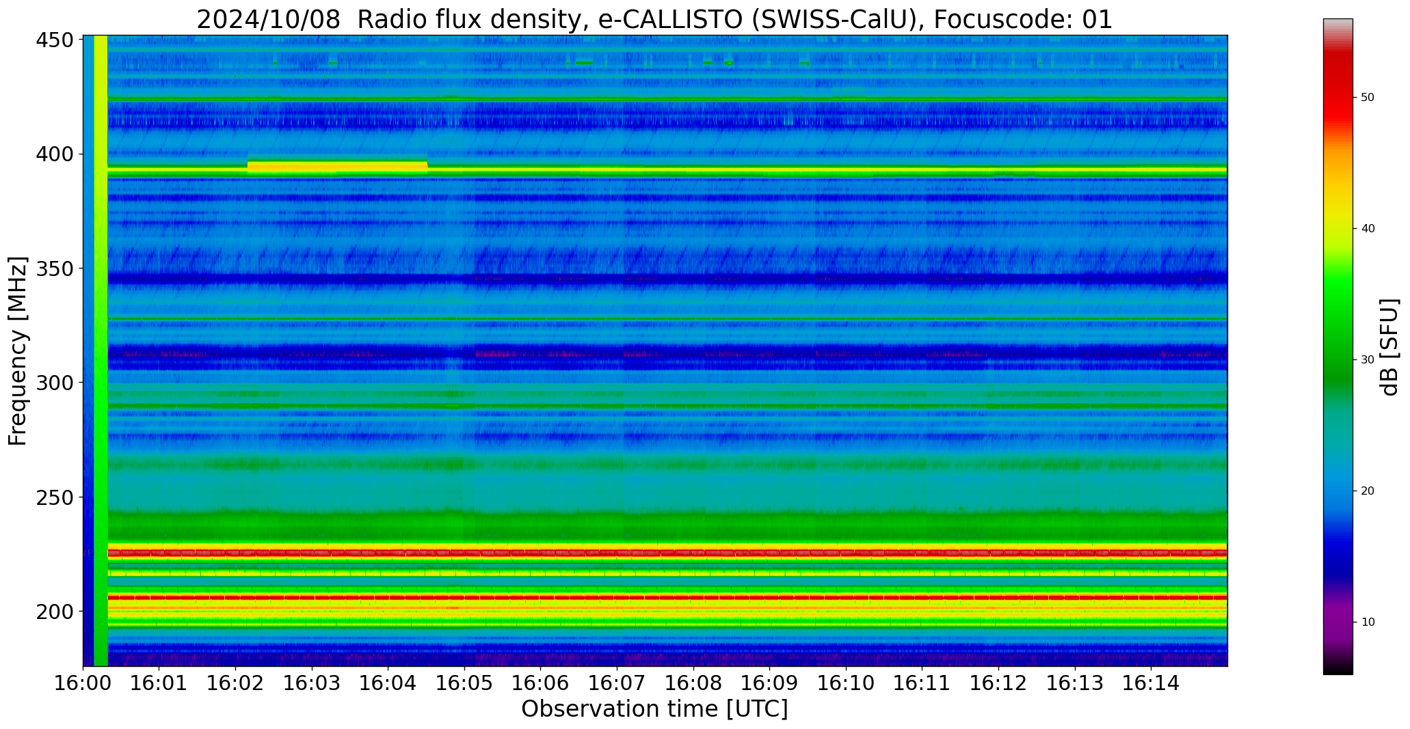Click the green region of the colorbar
This screenshot has width=1410, height=729.
point(1338,328)
